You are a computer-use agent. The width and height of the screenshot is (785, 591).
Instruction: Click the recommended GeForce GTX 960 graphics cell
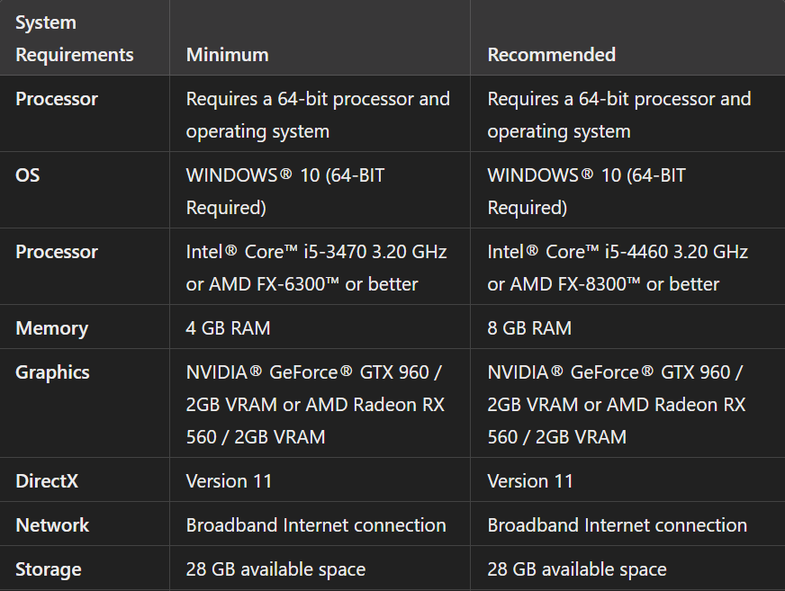(616, 405)
